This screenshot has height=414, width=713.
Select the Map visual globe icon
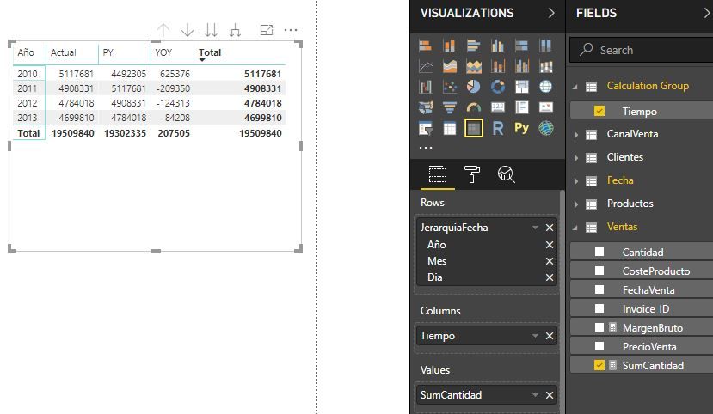coord(545,86)
